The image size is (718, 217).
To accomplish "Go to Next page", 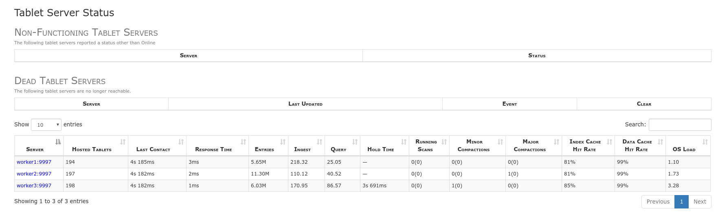I will (700, 202).
